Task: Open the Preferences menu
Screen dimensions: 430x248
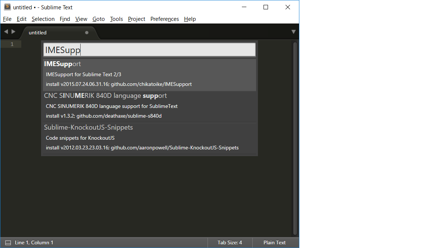Action: 165,19
